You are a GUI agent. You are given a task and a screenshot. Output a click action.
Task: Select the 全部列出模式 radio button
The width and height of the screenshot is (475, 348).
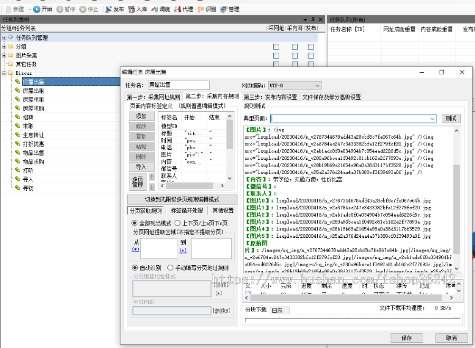click(x=135, y=223)
